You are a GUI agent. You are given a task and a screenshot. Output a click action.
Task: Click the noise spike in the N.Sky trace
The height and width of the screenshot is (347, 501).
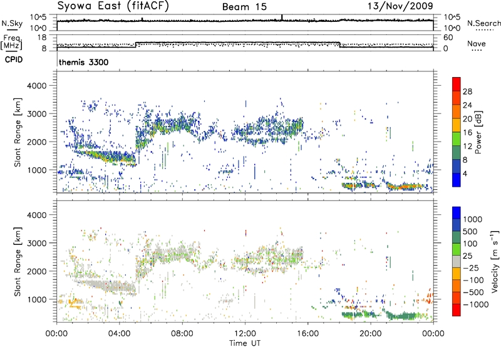click(282, 18)
